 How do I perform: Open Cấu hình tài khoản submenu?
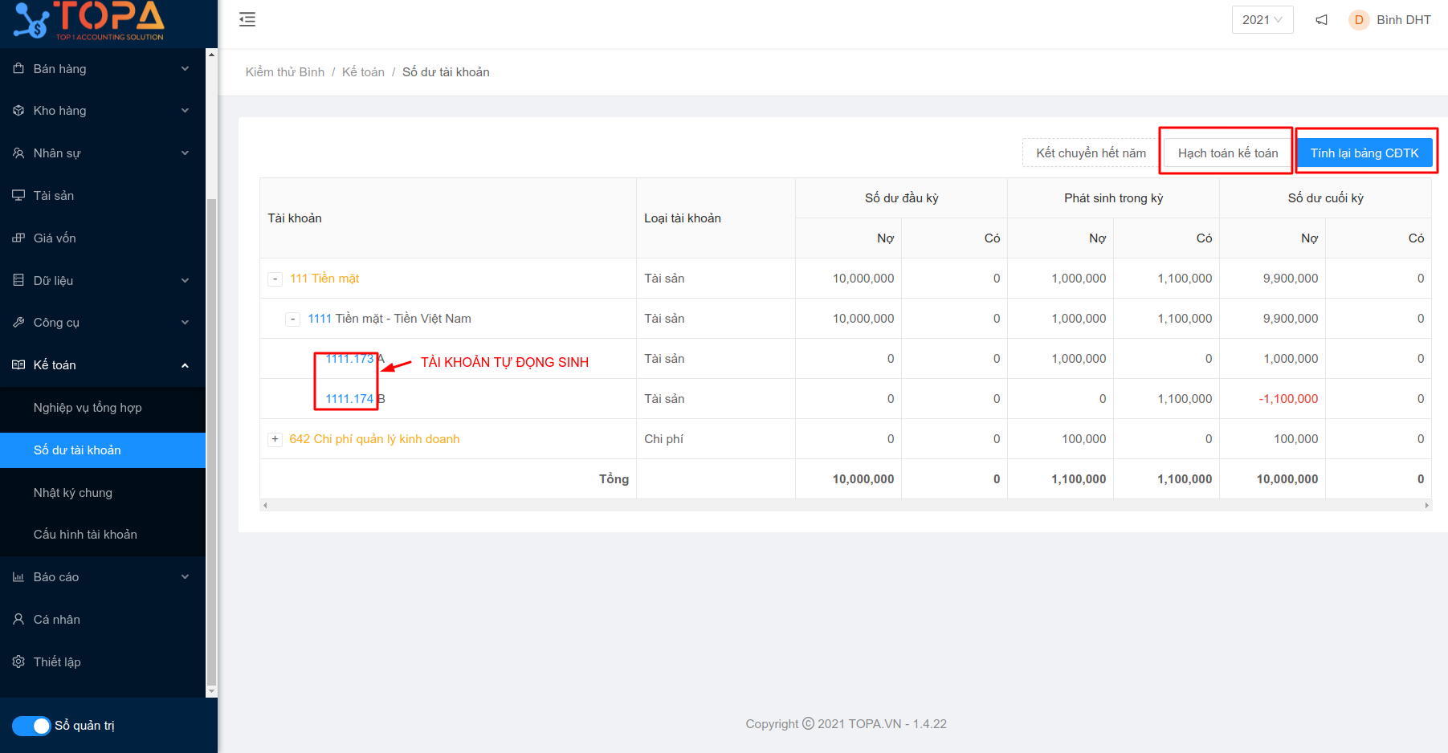pyautogui.click(x=103, y=535)
